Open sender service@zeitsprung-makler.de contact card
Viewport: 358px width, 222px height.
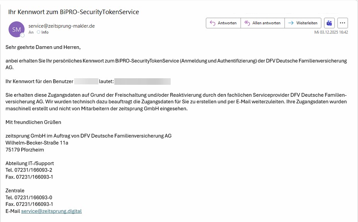[61, 26]
